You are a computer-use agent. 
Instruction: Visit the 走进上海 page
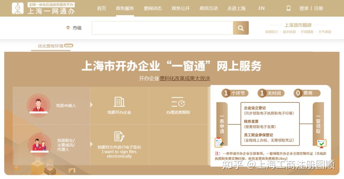(x=236, y=8)
